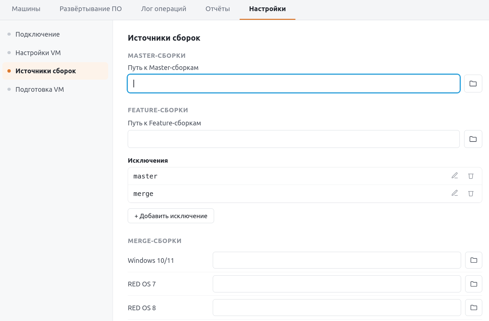489x321 pixels.
Task: Open the Машины tab
Action: point(26,9)
